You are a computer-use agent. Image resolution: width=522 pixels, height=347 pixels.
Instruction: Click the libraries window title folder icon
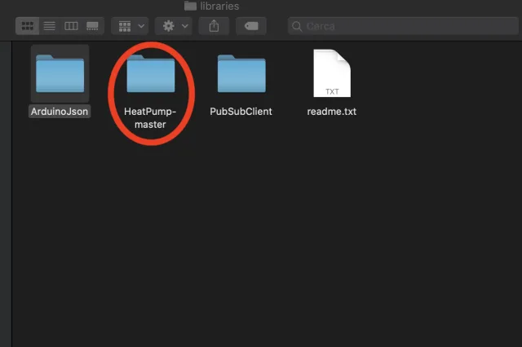click(x=191, y=6)
